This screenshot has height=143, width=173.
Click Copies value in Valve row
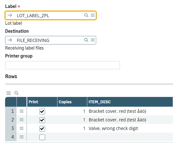(x=84, y=128)
